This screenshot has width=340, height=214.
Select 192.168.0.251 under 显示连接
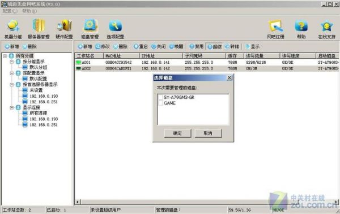tap(44, 125)
